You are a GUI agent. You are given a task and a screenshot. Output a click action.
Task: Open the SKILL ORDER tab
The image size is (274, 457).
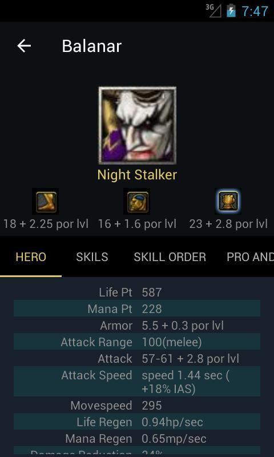(x=170, y=257)
